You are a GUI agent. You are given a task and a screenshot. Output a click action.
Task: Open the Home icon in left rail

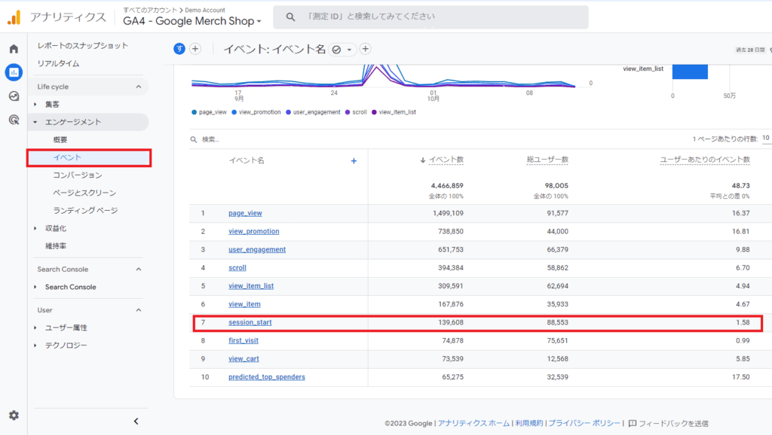click(x=14, y=49)
